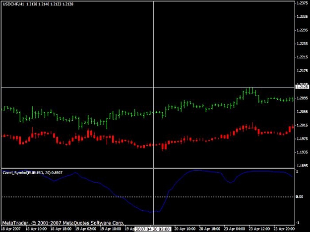Click the 18 Apr 10:00 time label
Image resolution: width=310 pixels, height=232 pixels.
[36, 229]
